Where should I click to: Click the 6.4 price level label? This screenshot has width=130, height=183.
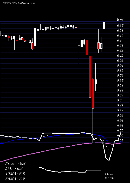[x=119, y=41]
